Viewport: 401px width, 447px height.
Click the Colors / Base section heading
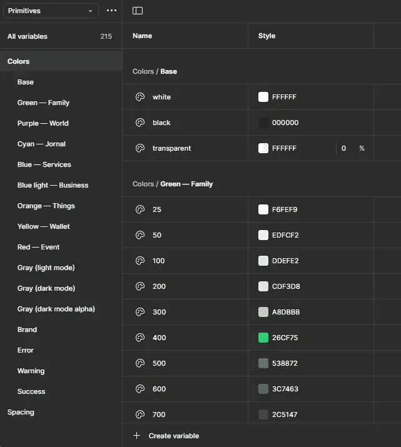tap(155, 71)
